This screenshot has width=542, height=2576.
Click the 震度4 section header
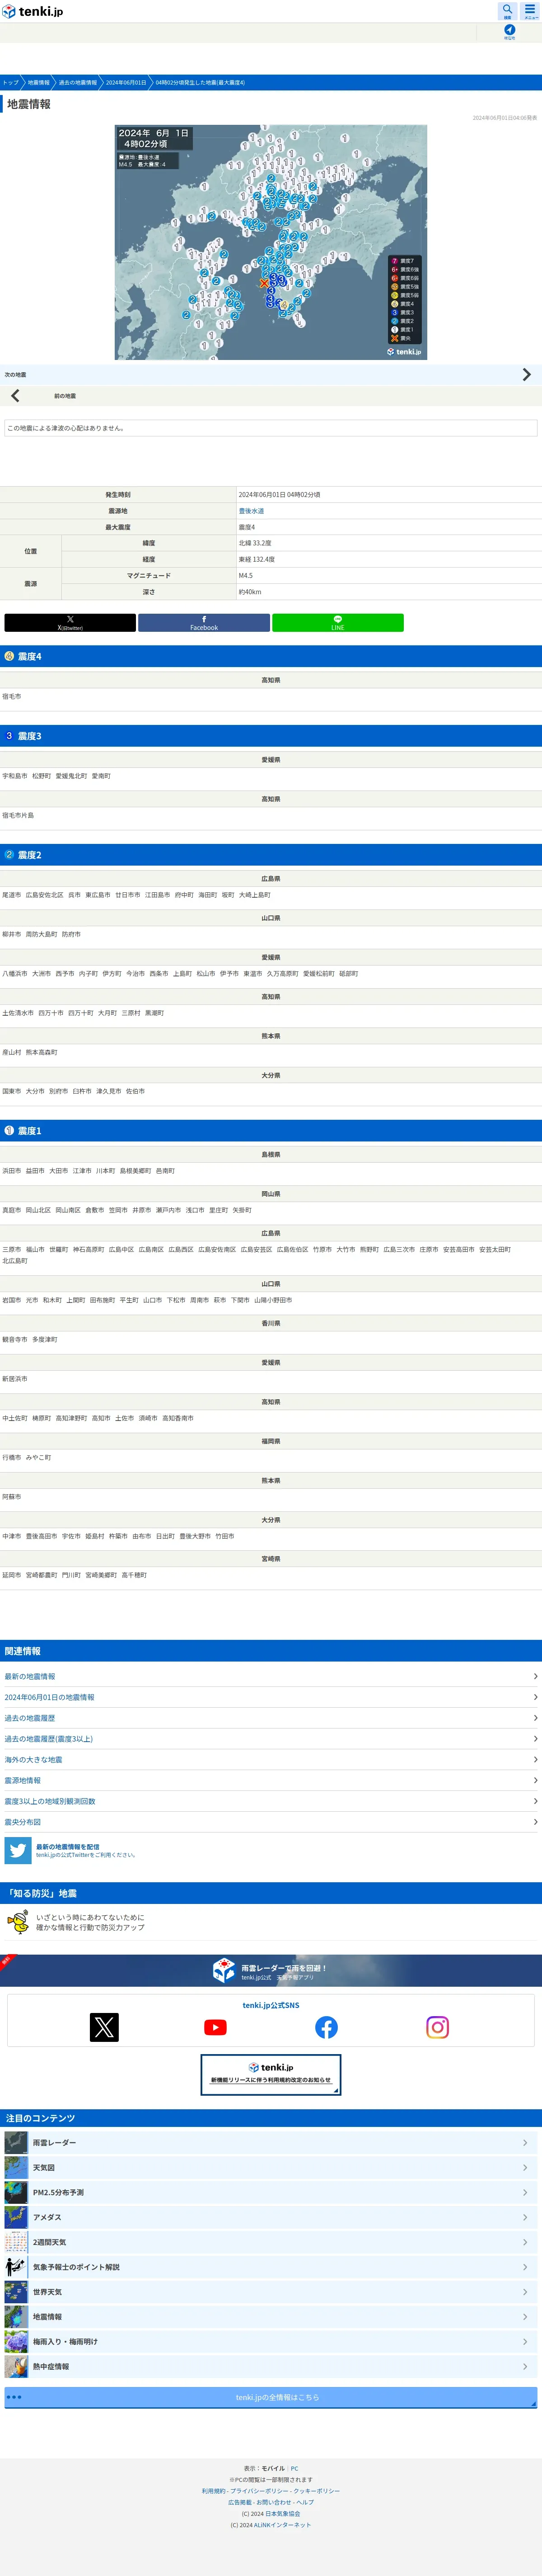(x=271, y=656)
